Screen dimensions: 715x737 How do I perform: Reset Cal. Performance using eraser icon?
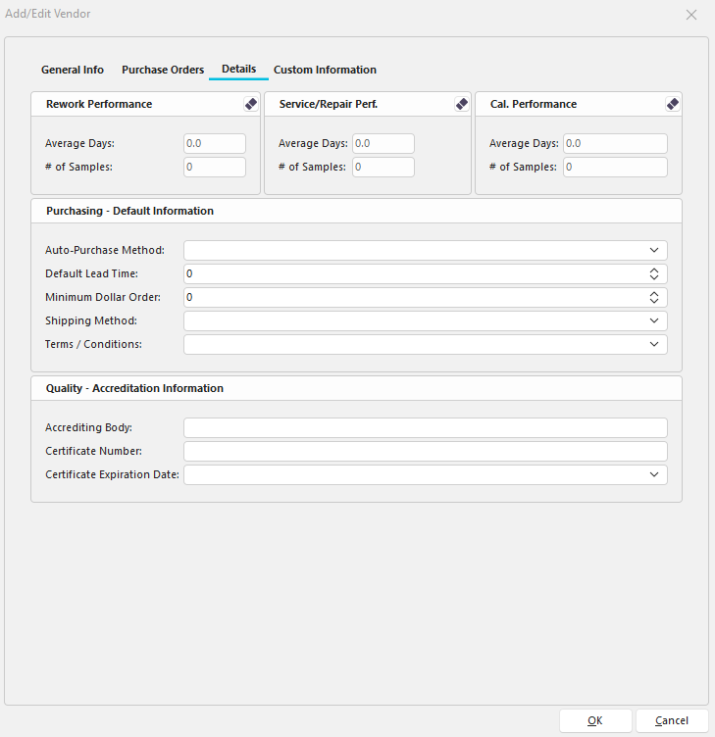point(672,104)
